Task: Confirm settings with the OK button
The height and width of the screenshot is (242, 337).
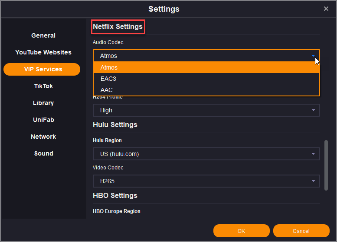Action: [241, 231]
